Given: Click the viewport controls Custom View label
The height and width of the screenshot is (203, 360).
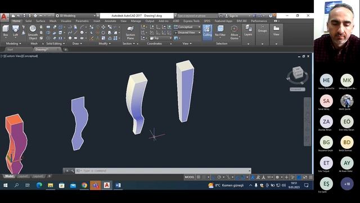Looking at the screenshot, I should [13, 56].
